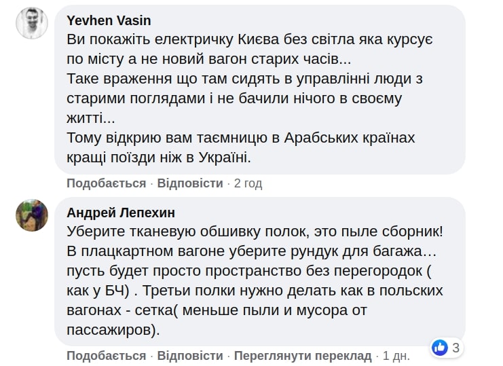Click the blue thumbs-up reaction icon

click(x=440, y=348)
